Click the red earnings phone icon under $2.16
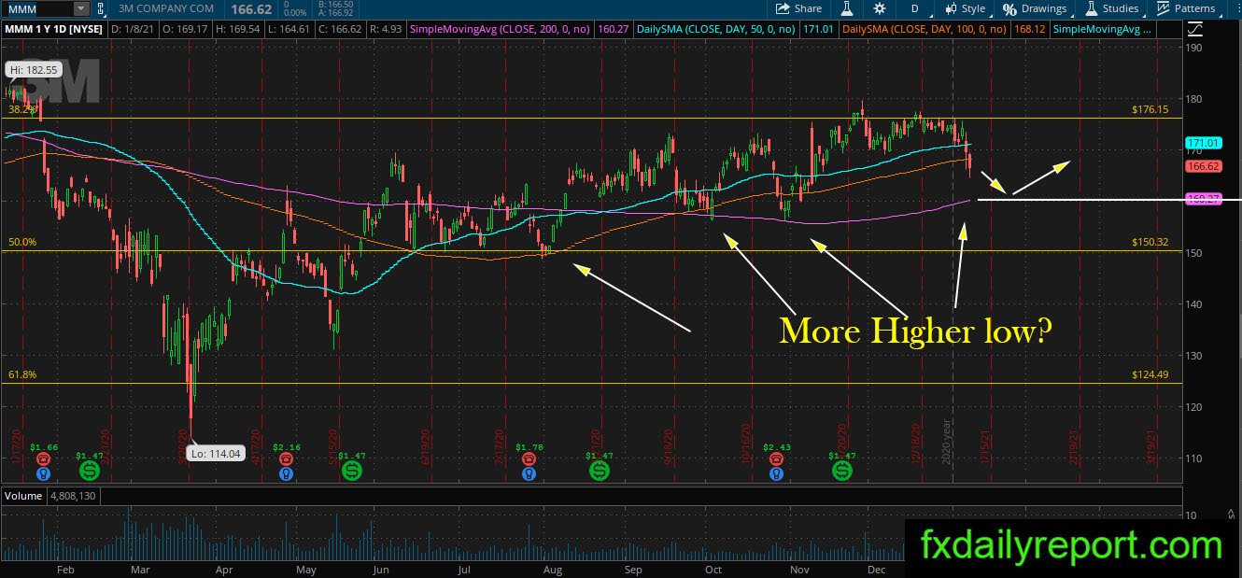 [x=285, y=459]
